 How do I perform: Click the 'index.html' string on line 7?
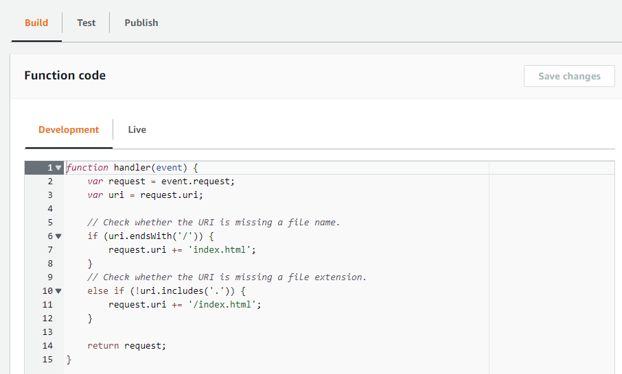pyautogui.click(x=220, y=250)
